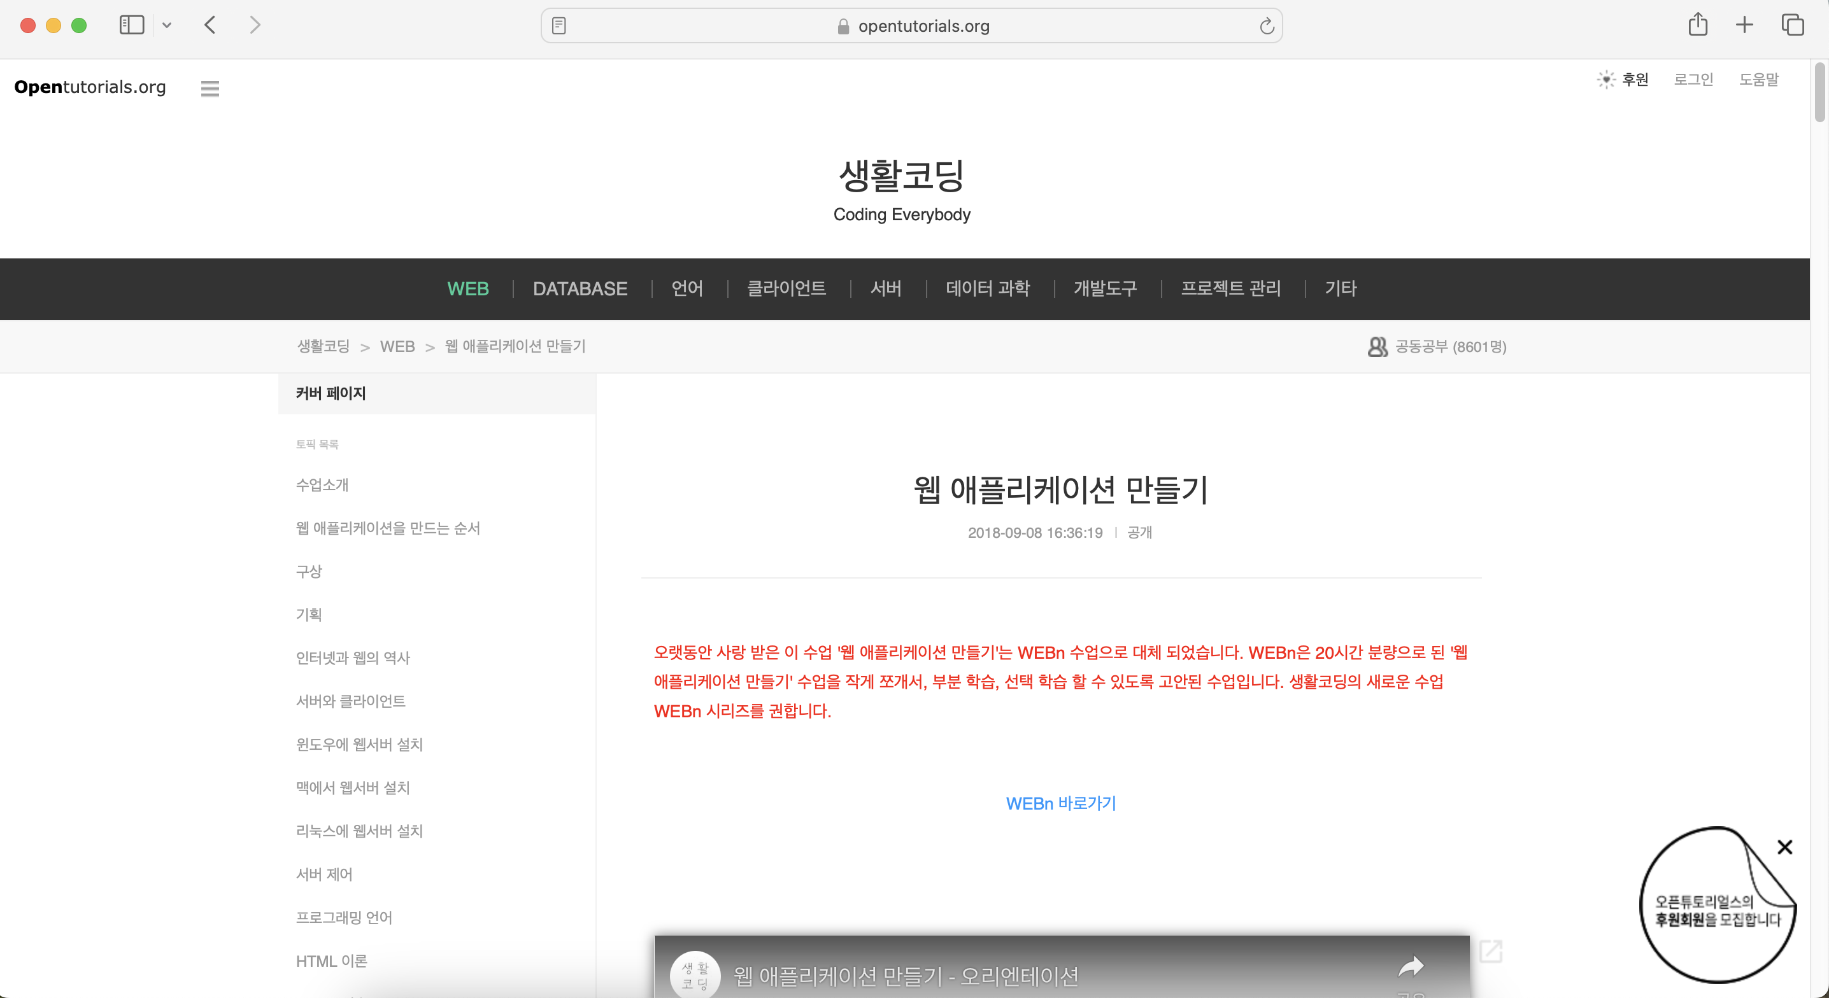Screen dimensions: 1829x998
Task: Select the DATABASE menu item
Action: [580, 289]
